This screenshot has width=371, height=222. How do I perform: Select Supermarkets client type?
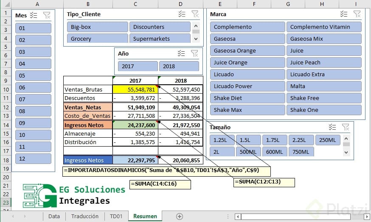click(160, 38)
